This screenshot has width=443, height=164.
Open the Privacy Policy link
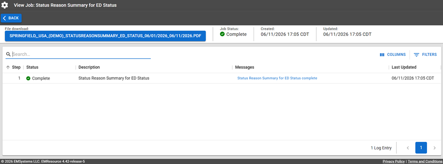coord(393,161)
